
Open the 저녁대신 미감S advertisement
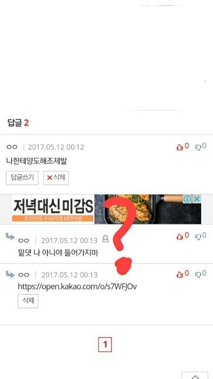106,209
